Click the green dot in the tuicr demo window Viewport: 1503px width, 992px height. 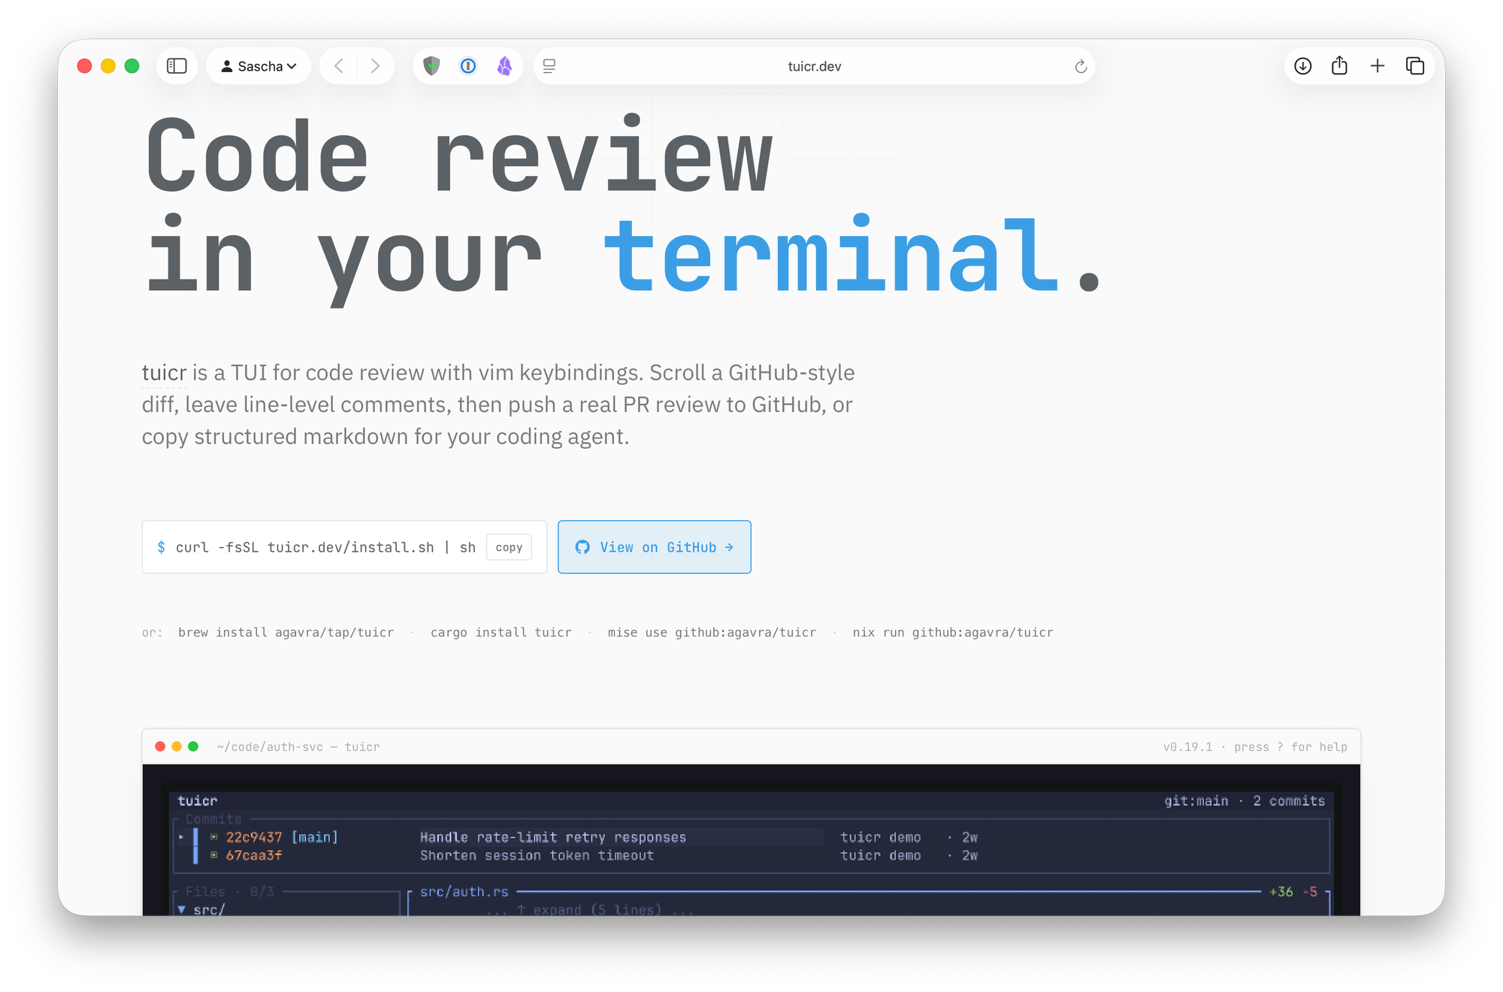193,746
